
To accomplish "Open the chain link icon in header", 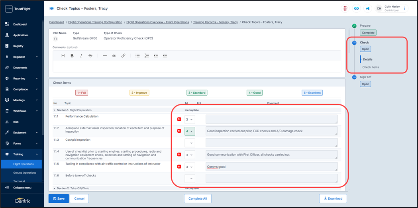I will pyautogui.click(x=356, y=8).
